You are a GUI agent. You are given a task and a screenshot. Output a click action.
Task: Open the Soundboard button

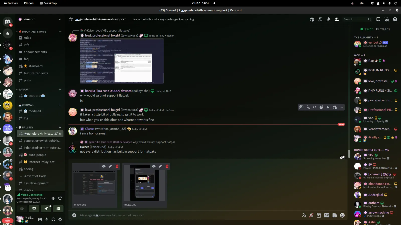click(58, 209)
